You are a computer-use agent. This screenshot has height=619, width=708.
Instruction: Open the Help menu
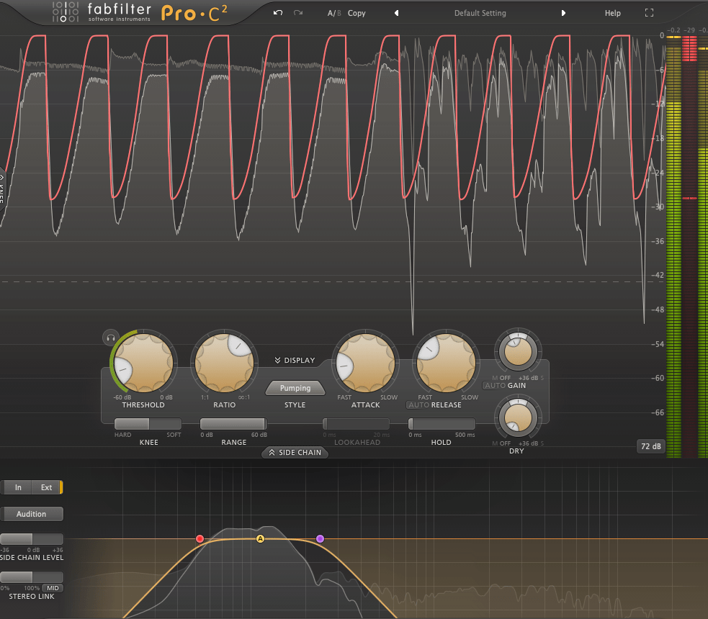(x=612, y=13)
